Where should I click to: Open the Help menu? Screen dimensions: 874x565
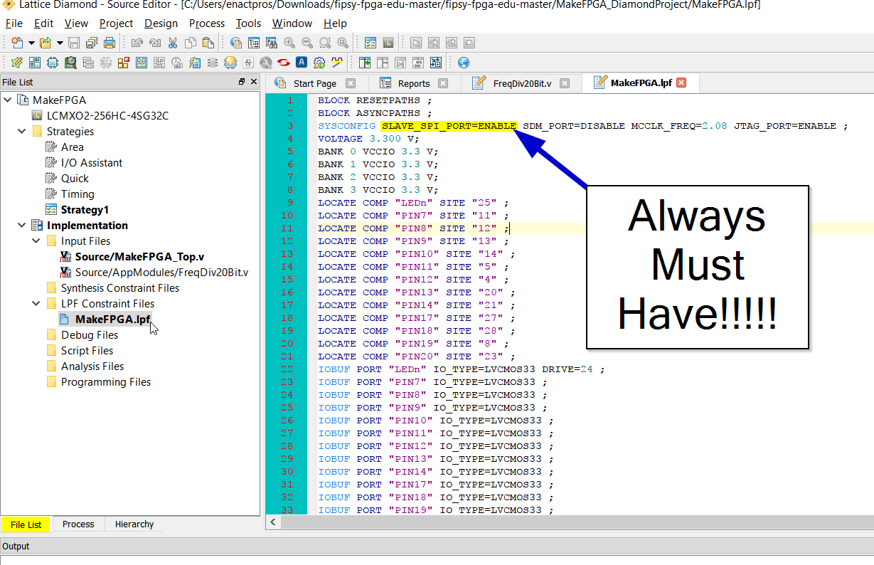(335, 23)
